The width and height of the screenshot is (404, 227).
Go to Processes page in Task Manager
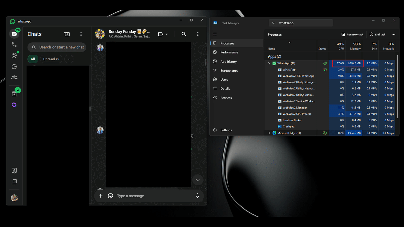point(237,43)
